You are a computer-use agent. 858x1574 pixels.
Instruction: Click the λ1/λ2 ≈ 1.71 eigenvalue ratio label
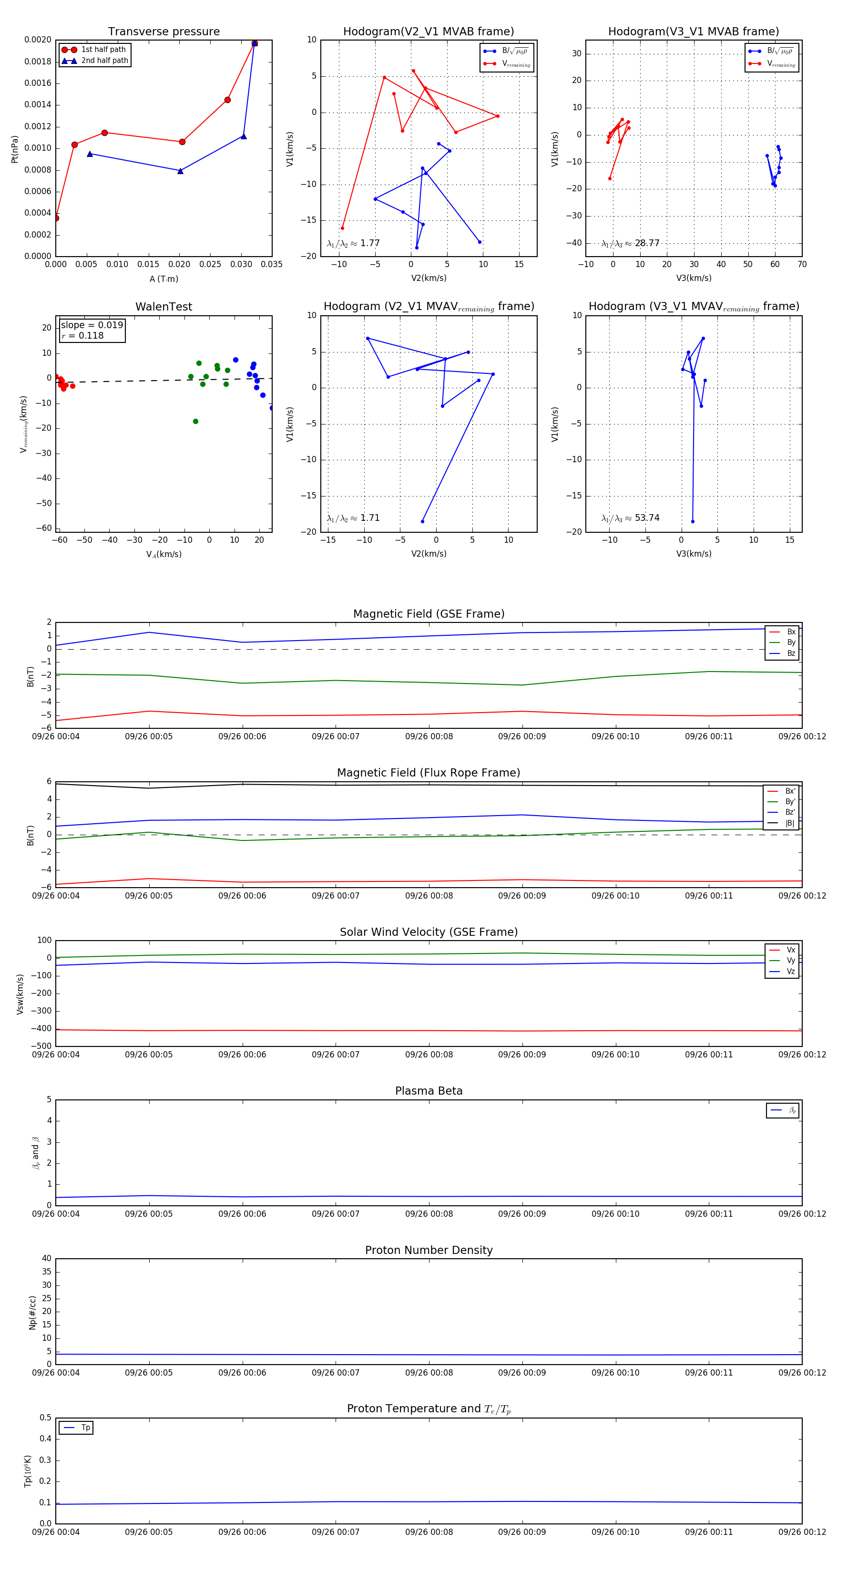[x=353, y=518]
